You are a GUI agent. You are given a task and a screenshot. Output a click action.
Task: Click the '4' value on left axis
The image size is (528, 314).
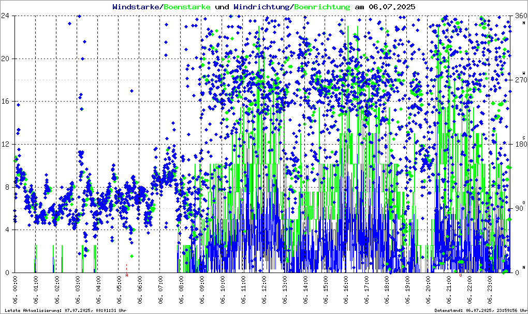pos(9,230)
